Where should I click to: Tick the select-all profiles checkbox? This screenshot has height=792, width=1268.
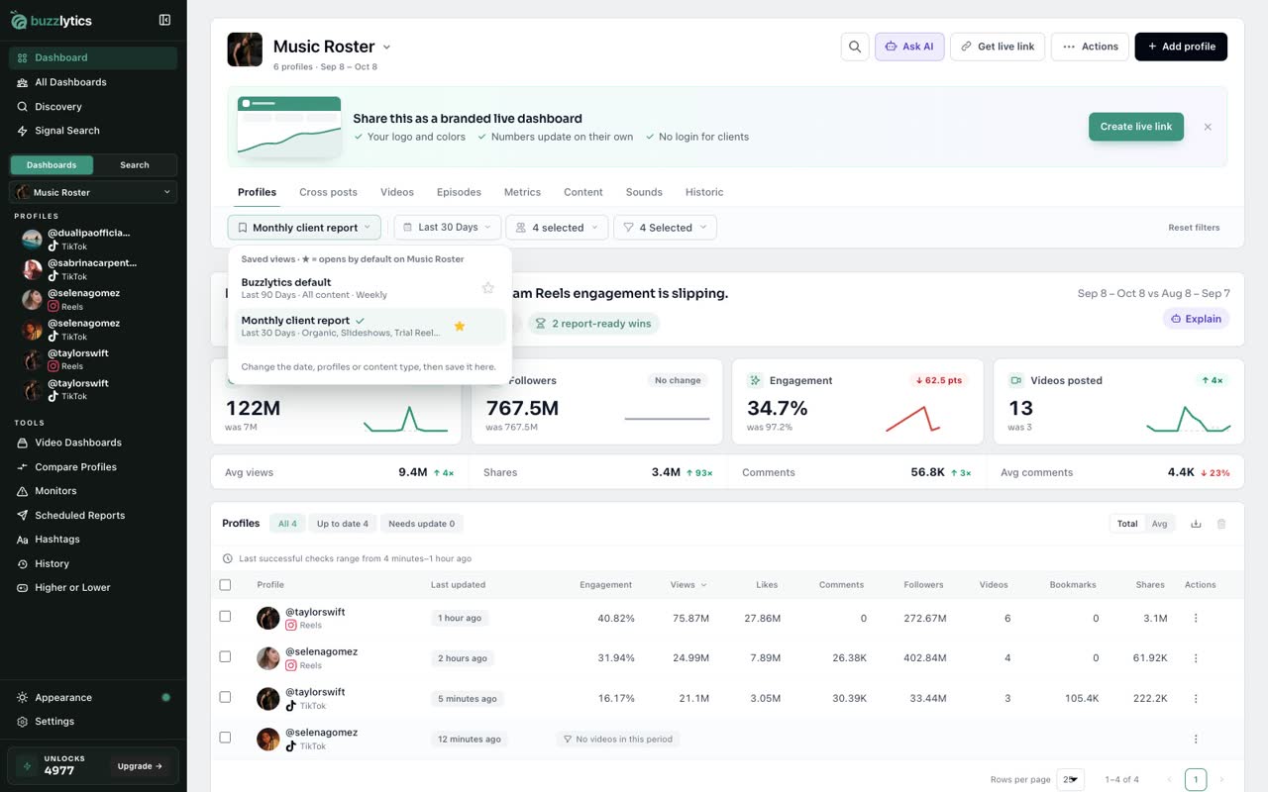tap(225, 585)
